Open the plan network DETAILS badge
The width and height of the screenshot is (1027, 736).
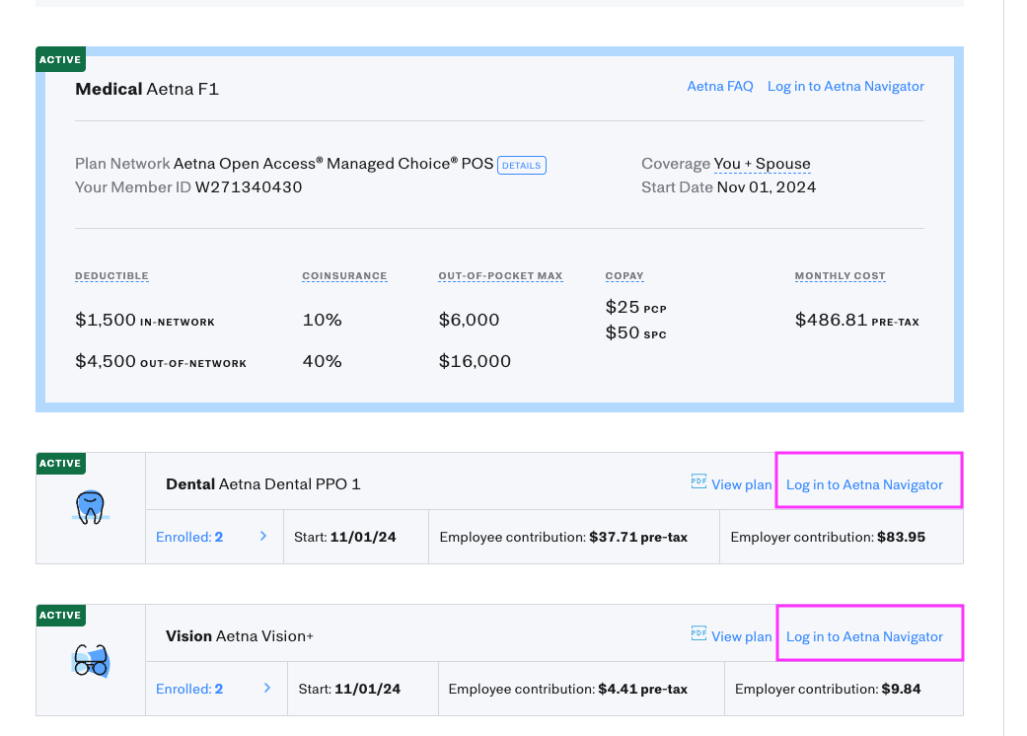point(521,165)
